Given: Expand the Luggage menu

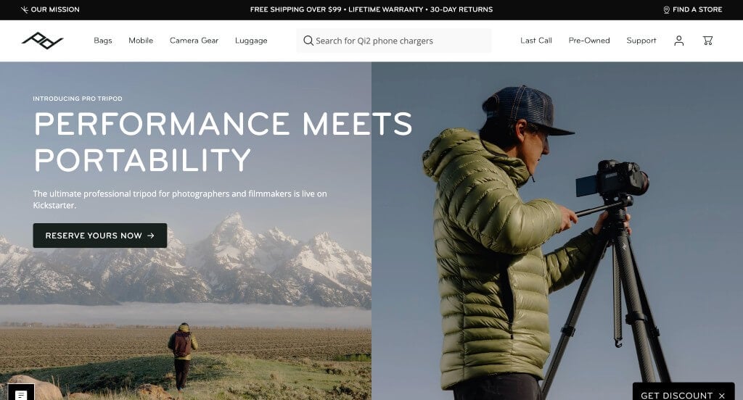Looking at the screenshot, I should pyautogui.click(x=251, y=41).
